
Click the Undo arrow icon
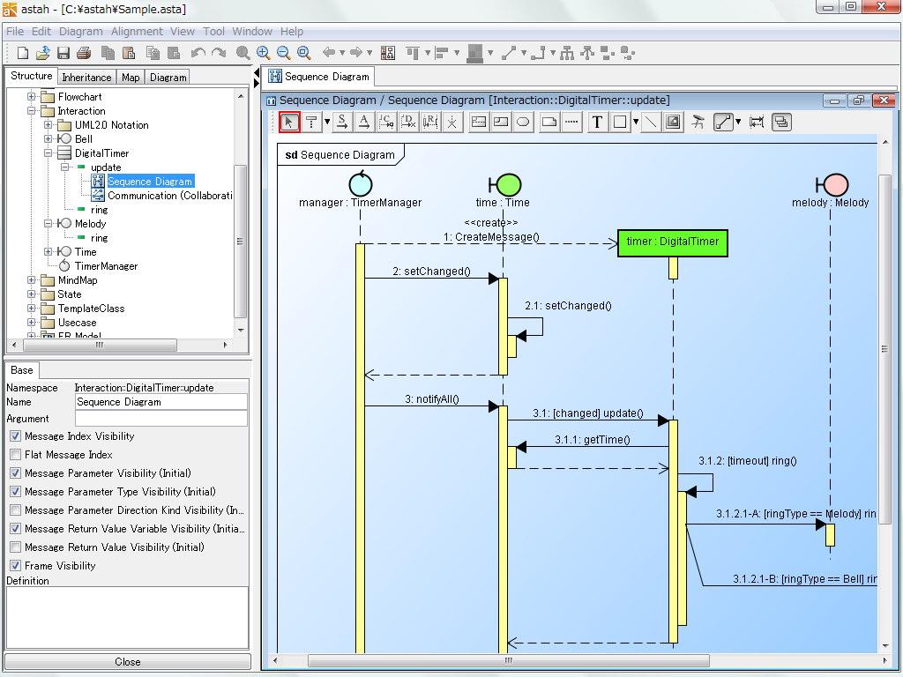198,53
